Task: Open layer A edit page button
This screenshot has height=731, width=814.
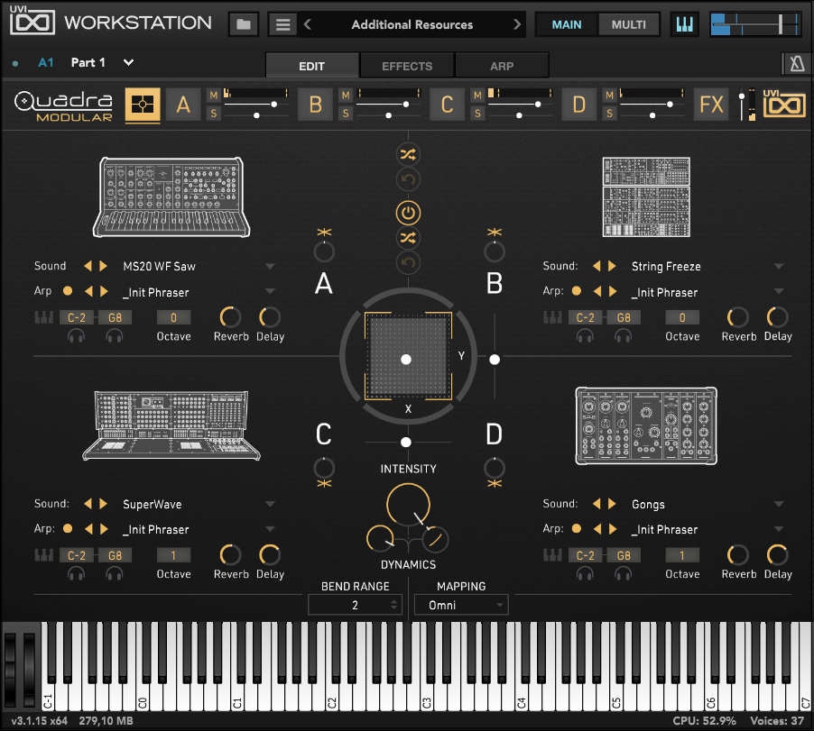Action: point(182,105)
